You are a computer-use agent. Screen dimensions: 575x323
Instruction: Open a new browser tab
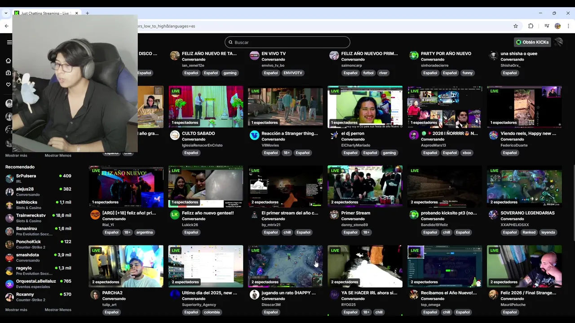[87, 13]
